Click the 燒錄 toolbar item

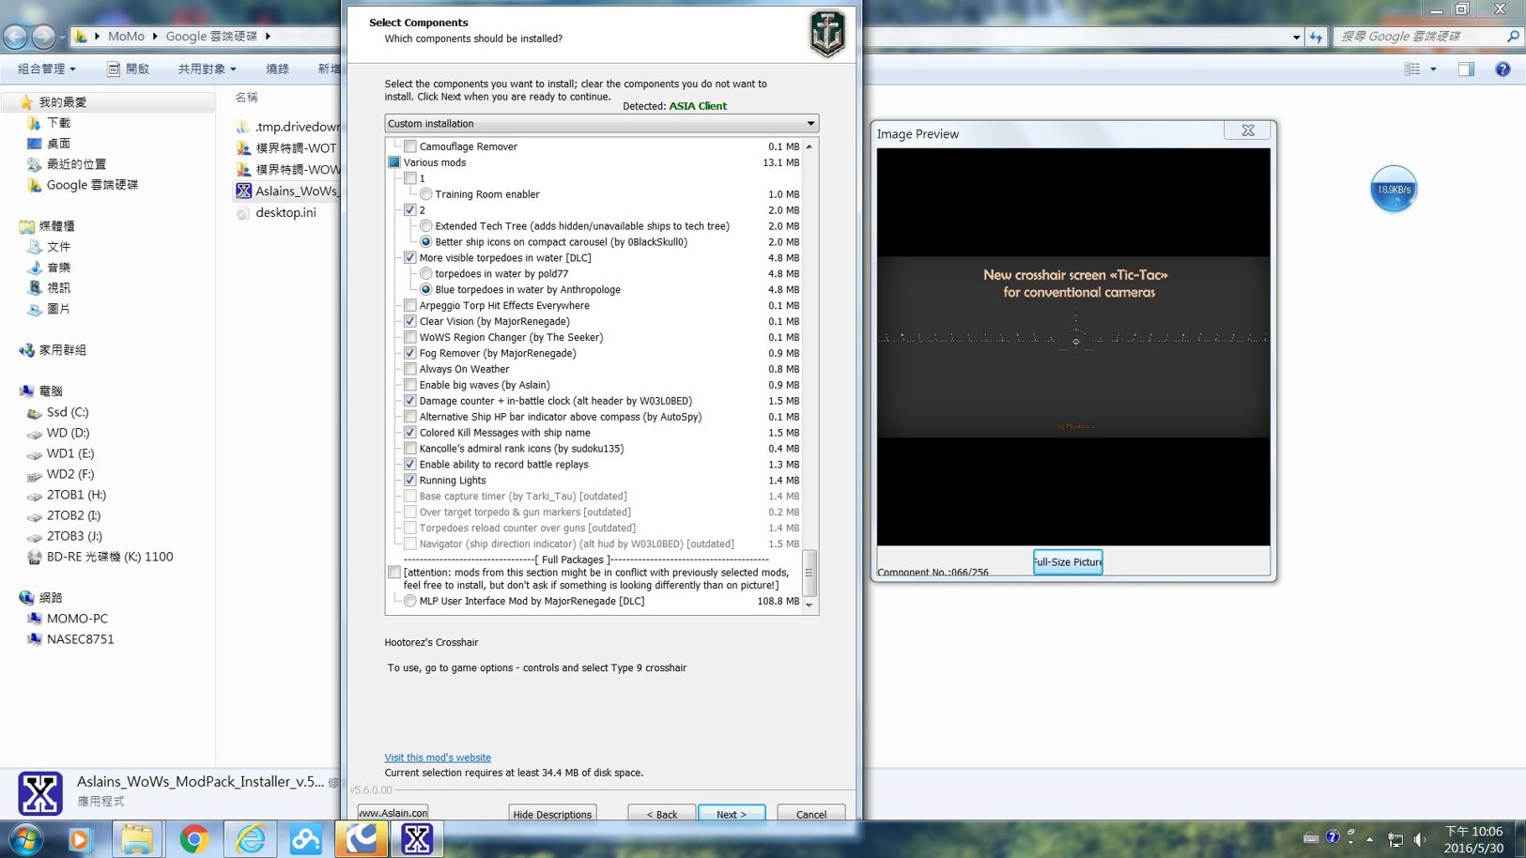click(277, 69)
